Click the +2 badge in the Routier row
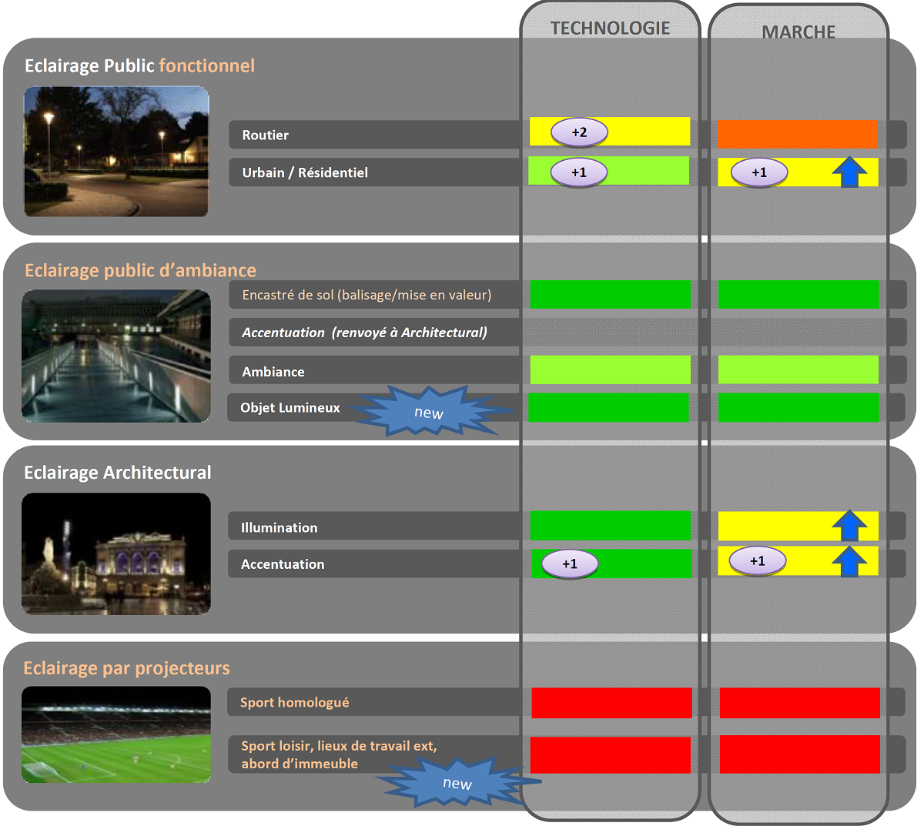Image resolution: width=924 pixels, height=826 pixels. pos(579,132)
